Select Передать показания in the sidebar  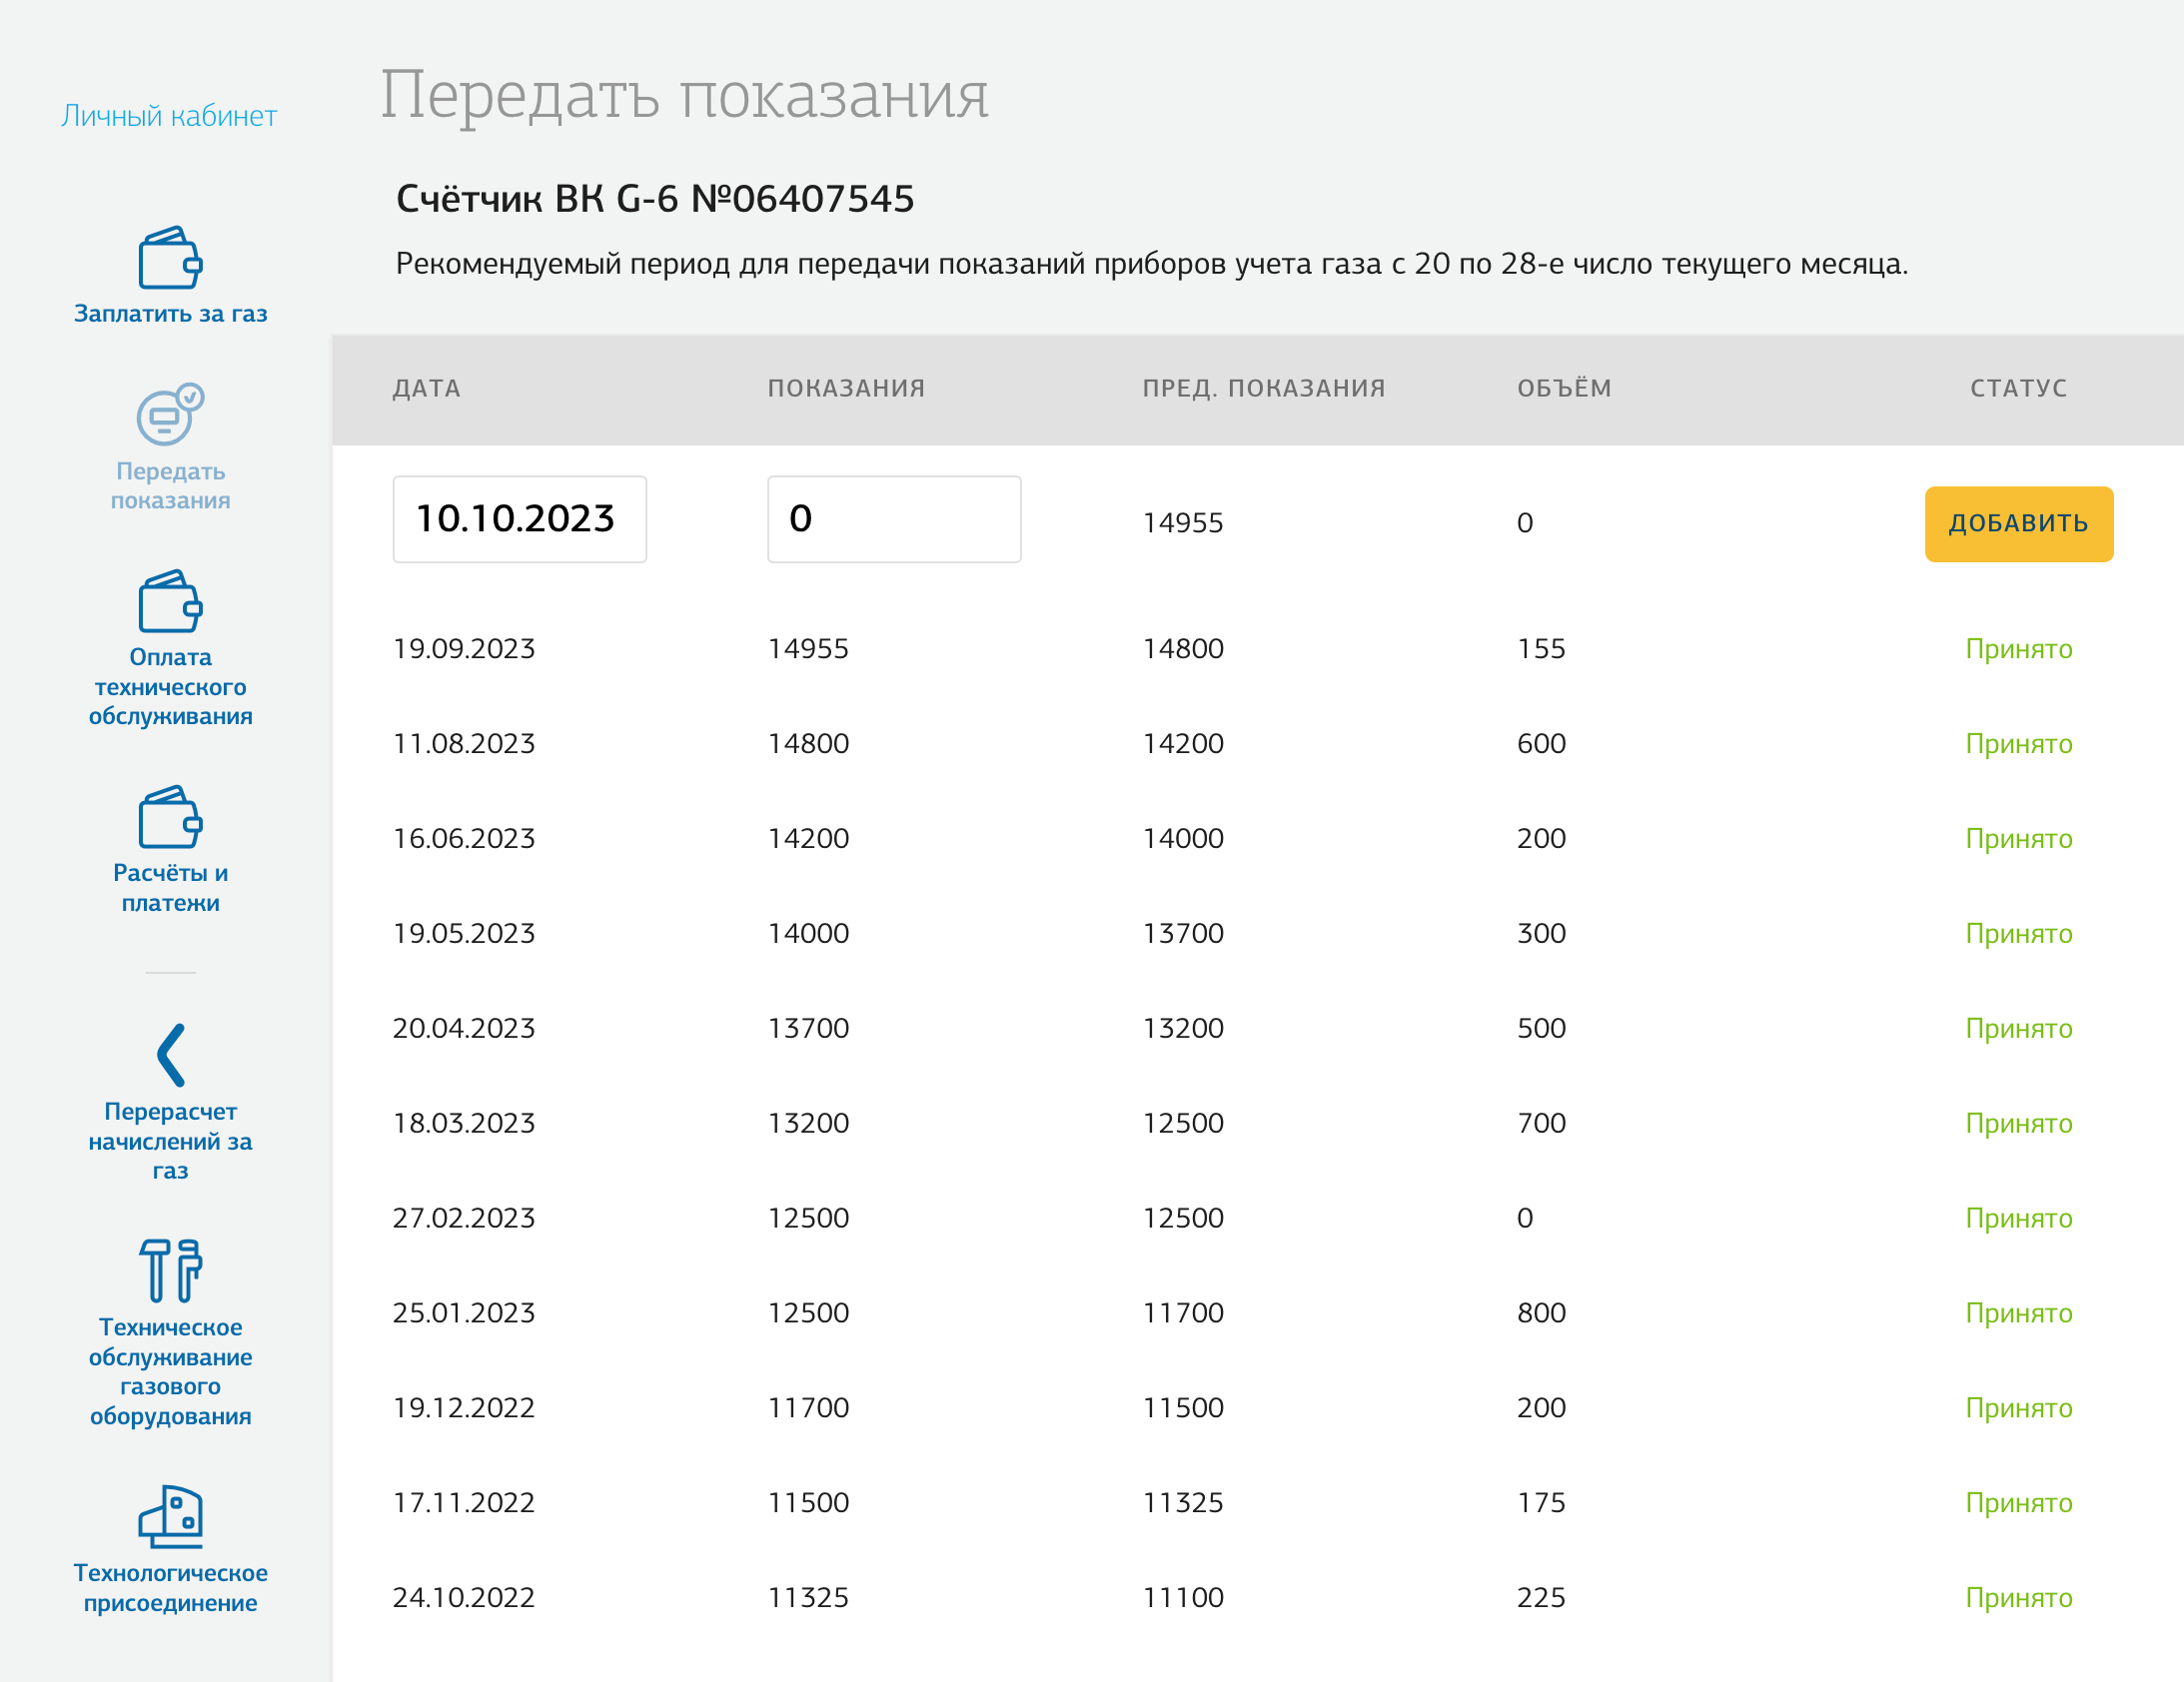tap(171, 485)
